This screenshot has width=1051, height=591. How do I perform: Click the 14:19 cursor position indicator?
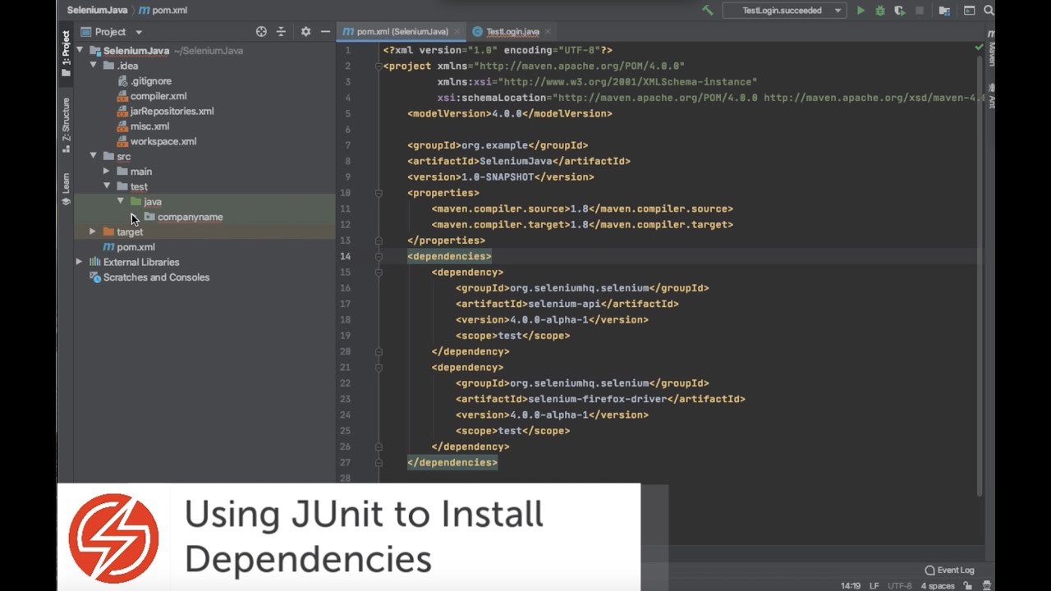coord(851,586)
